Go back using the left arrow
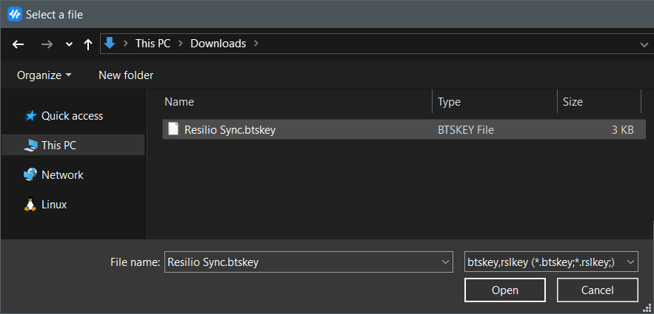Image resolution: width=654 pixels, height=314 pixels. 18,44
